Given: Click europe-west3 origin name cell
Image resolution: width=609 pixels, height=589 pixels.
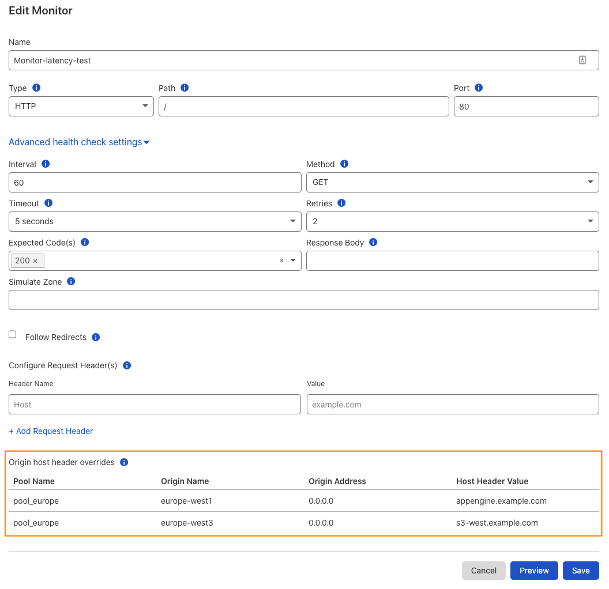Looking at the screenshot, I should pyautogui.click(x=187, y=523).
